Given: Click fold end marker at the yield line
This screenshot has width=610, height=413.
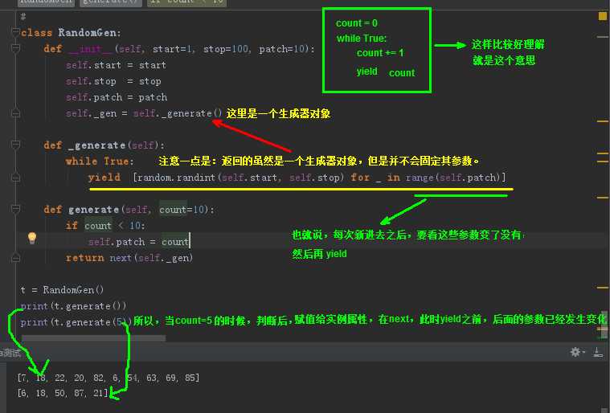Looking at the screenshot, I should tap(15, 178).
